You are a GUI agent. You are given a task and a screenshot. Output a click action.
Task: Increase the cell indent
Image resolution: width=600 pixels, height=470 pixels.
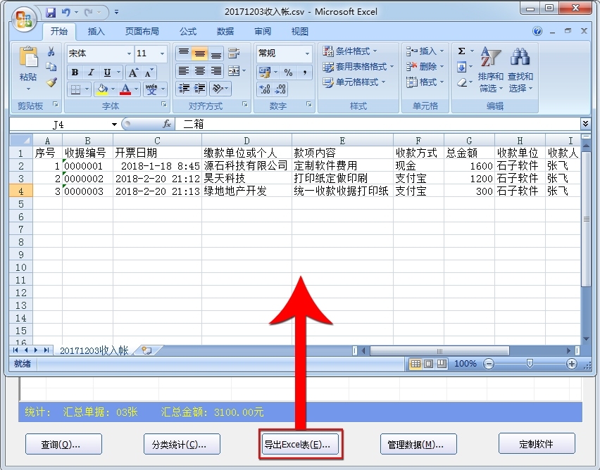199,89
